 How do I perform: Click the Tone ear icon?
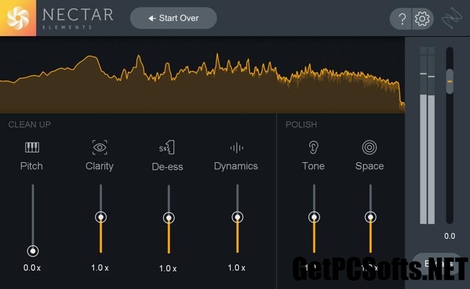pyautogui.click(x=313, y=147)
